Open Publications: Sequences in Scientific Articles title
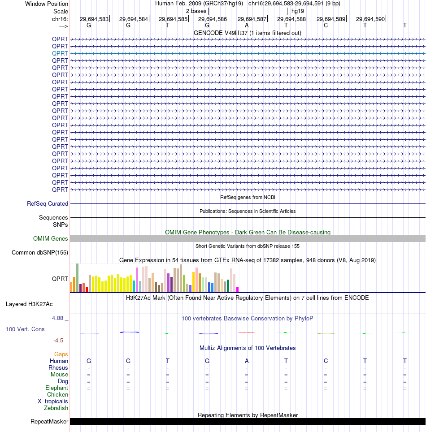This screenshot has height=432, width=426. tap(248, 211)
